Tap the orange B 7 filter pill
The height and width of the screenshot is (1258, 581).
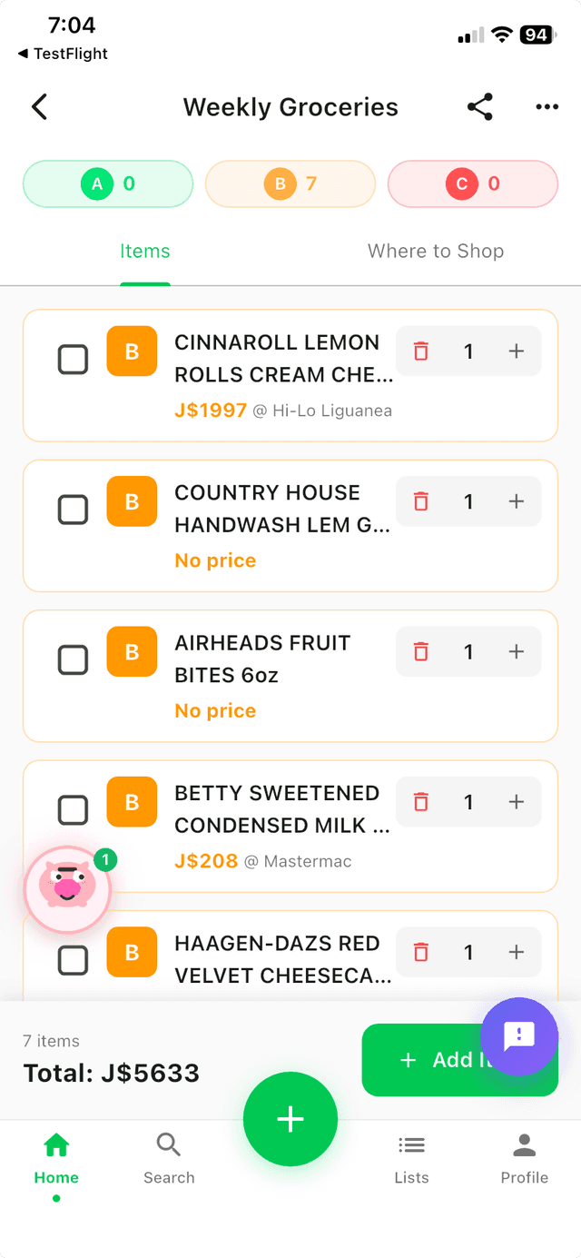(x=290, y=183)
